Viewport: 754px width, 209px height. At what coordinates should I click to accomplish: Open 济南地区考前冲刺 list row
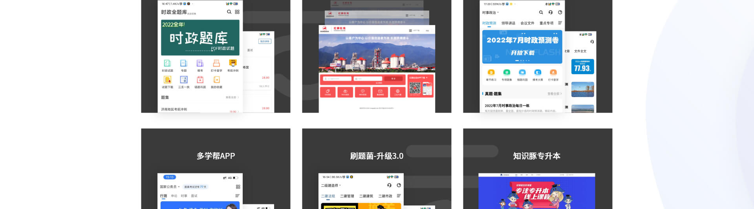coord(200,109)
